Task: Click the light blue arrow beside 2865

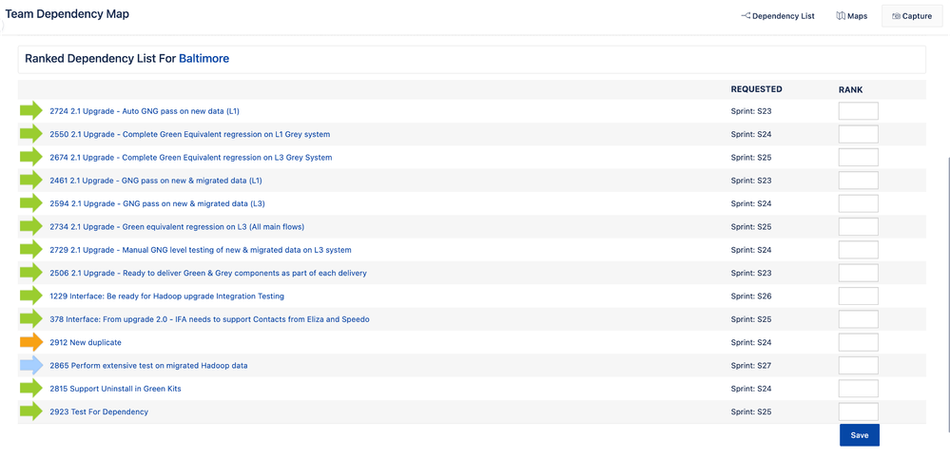Action: coord(30,365)
